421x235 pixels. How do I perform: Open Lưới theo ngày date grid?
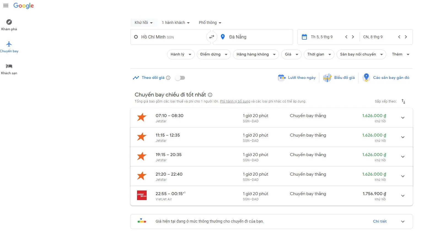(x=297, y=78)
